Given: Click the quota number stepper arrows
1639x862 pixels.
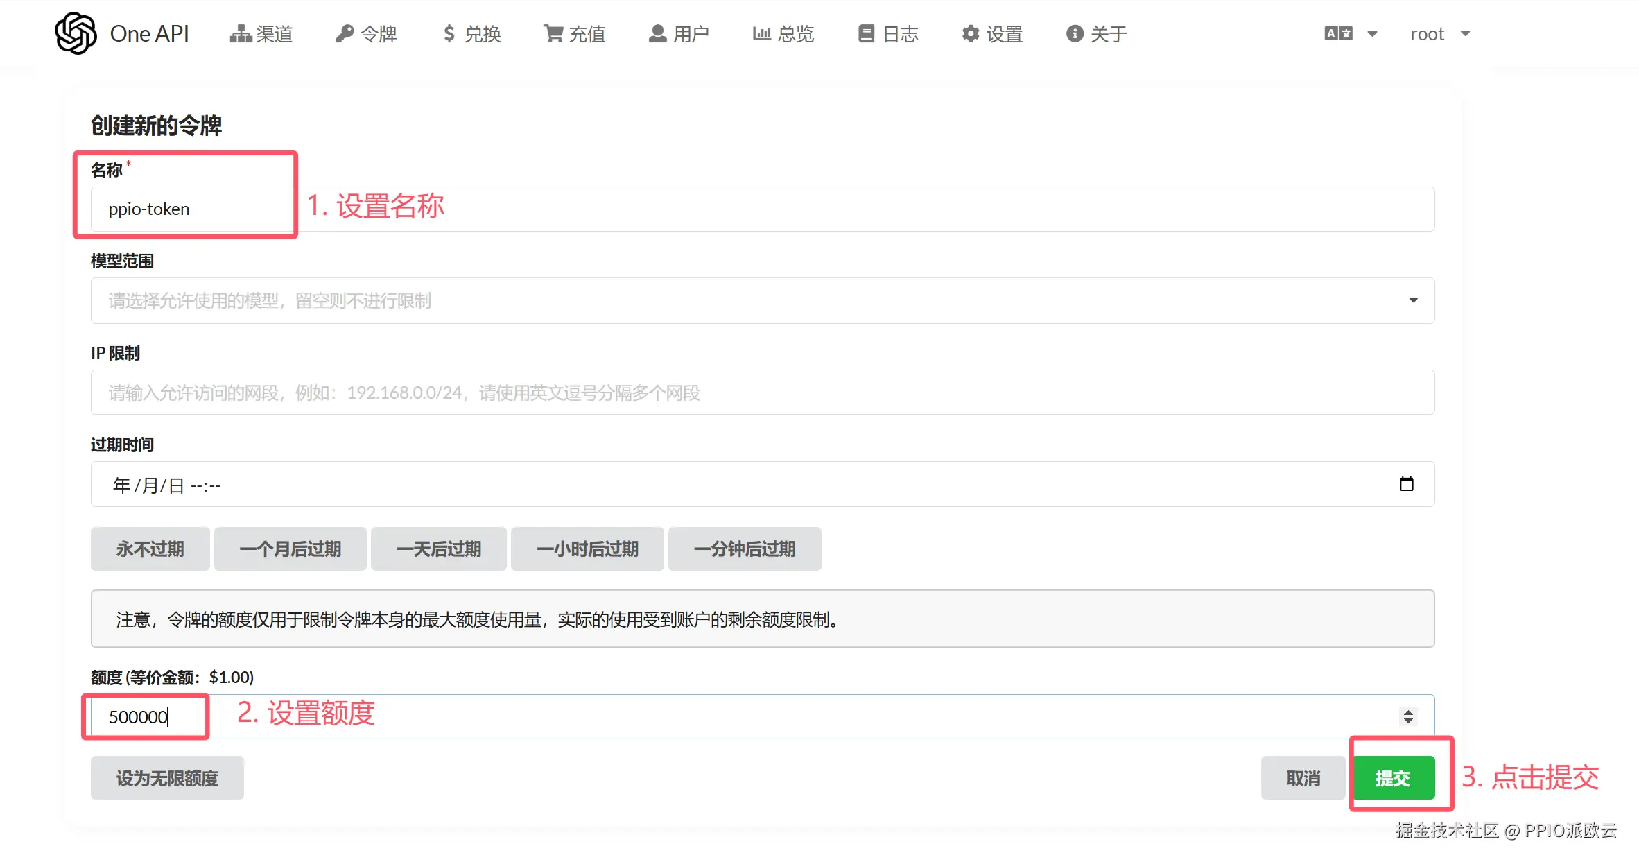Looking at the screenshot, I should pyautogui.click(x=1407, y=716).
